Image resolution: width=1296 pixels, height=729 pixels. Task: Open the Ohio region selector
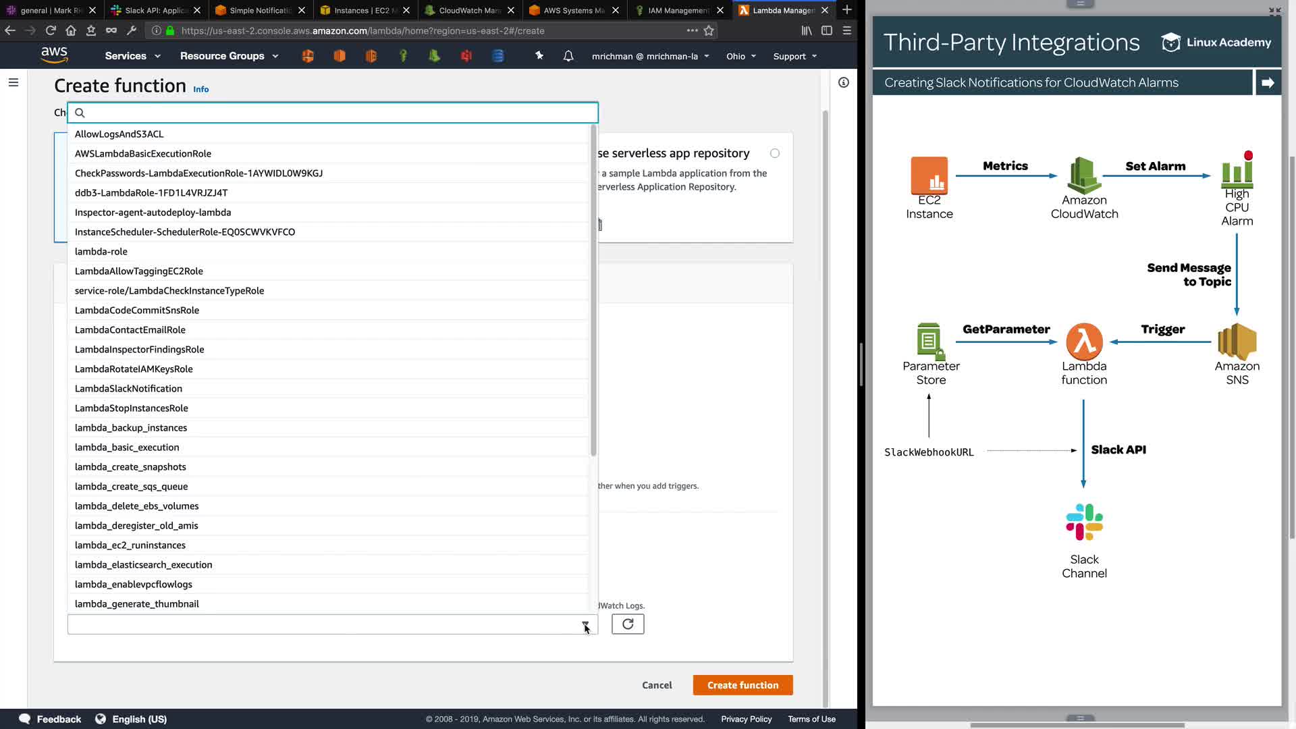click(x=740, y=56)
